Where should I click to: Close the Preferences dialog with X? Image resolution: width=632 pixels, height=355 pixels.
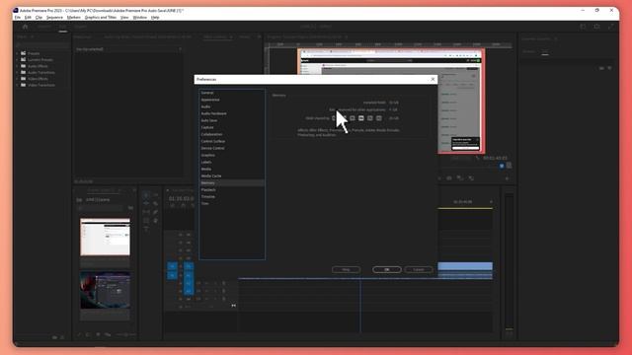433,79
